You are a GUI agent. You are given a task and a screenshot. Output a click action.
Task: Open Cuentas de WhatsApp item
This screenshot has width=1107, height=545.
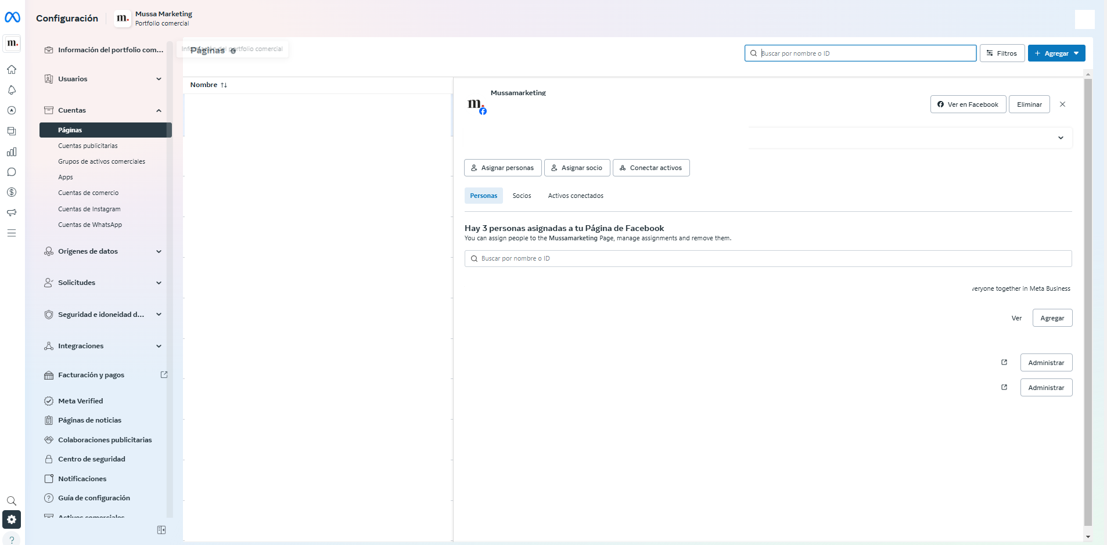pyautogui.click(x=90, y=225)
